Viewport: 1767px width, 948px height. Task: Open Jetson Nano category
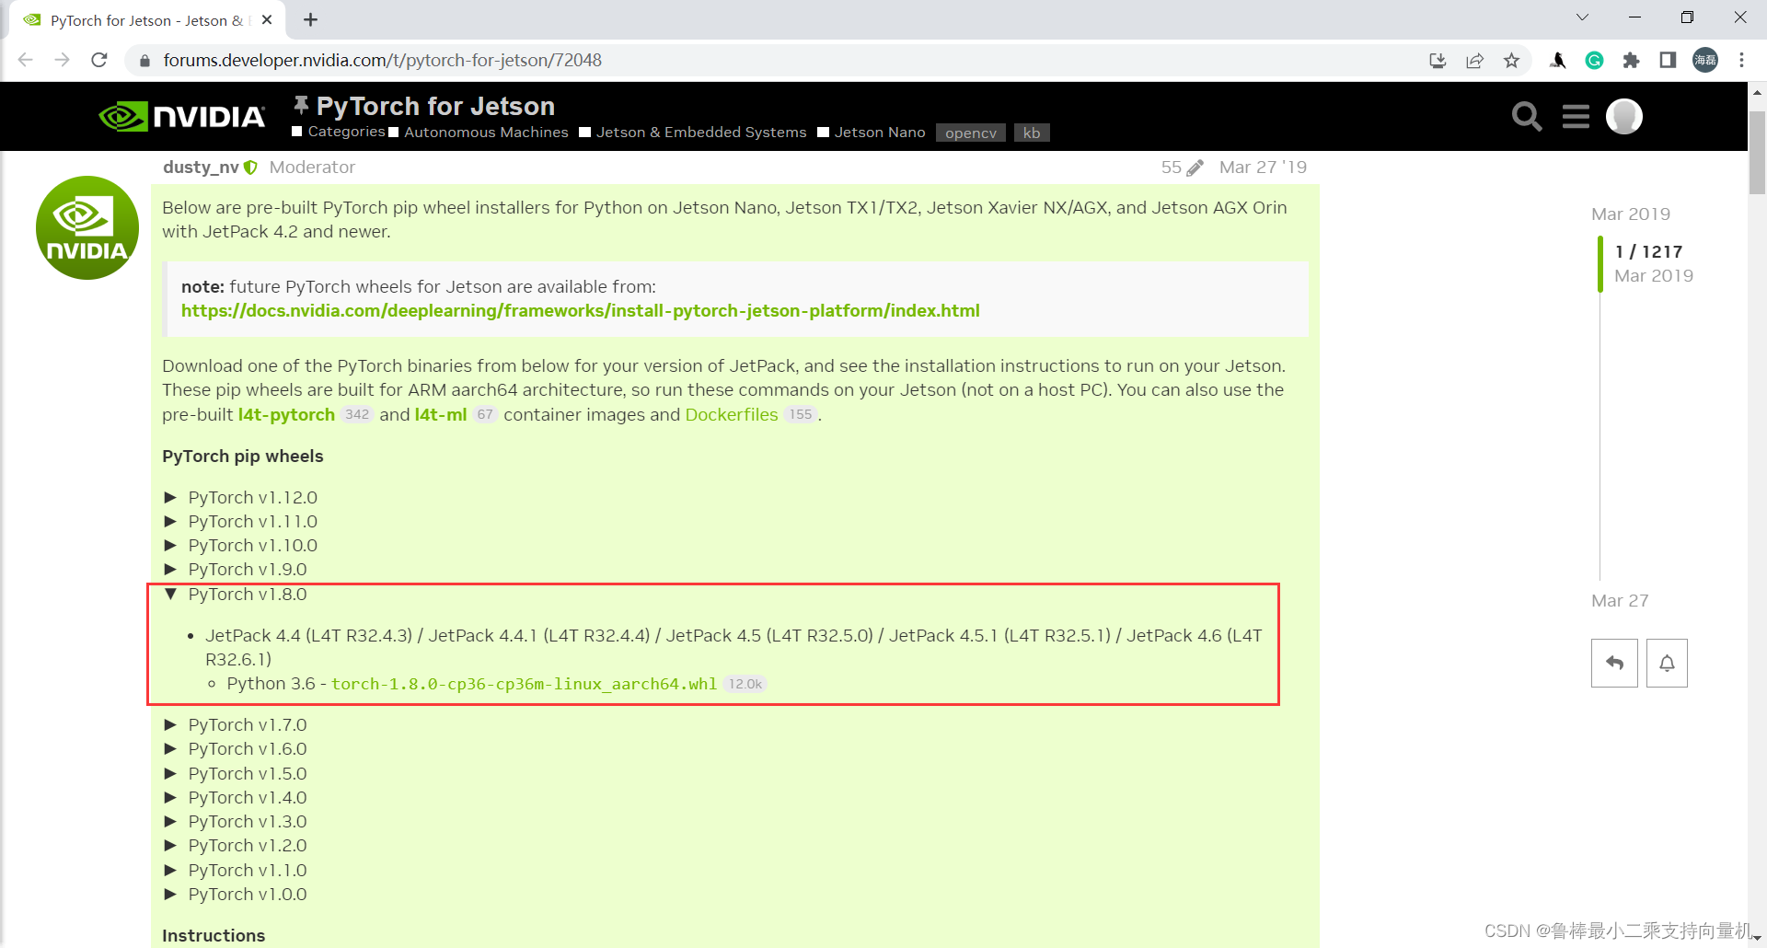pos(872,133)
